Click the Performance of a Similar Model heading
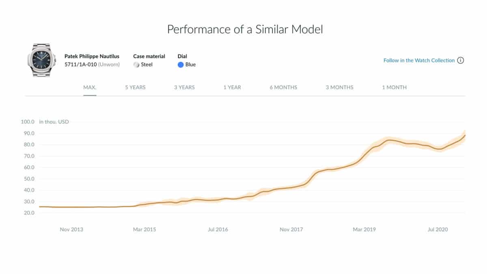487x274 pixels. [x=245, y=29]
